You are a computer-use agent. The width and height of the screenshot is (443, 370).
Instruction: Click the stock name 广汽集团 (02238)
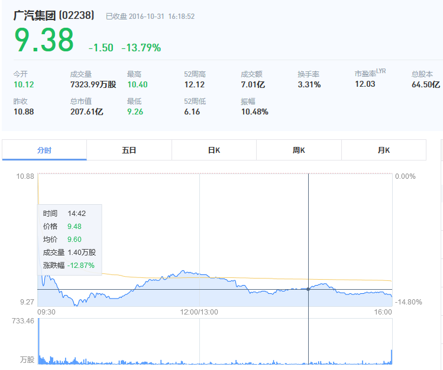[x=54, y=15]
